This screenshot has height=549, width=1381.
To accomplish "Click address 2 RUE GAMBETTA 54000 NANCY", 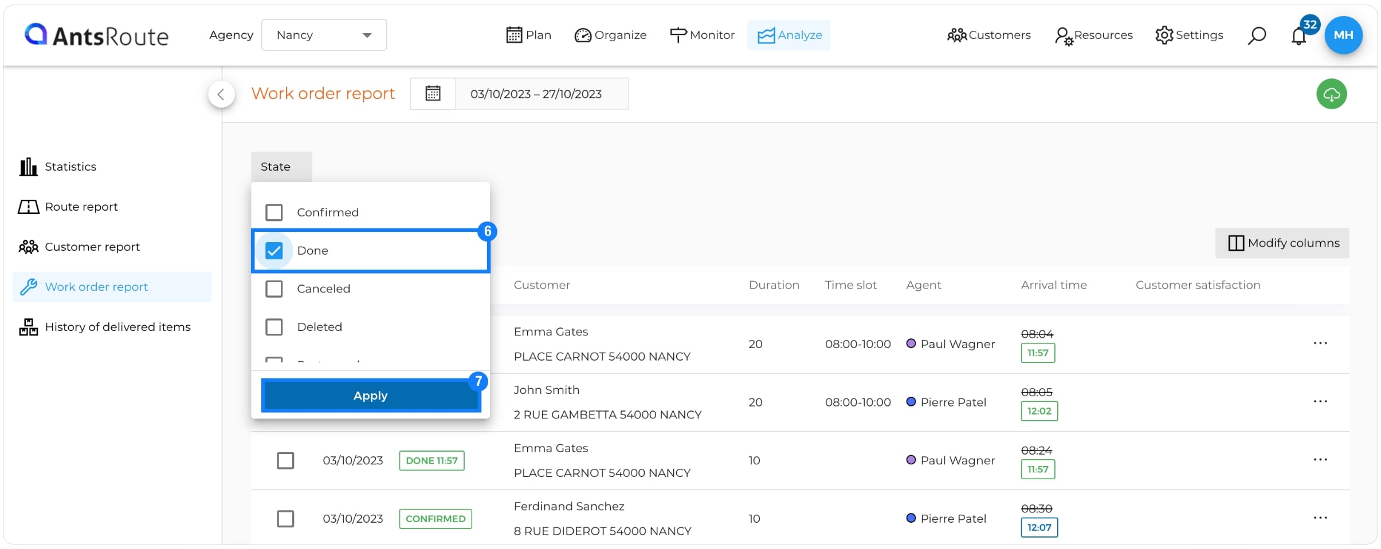I will point(607,415).
